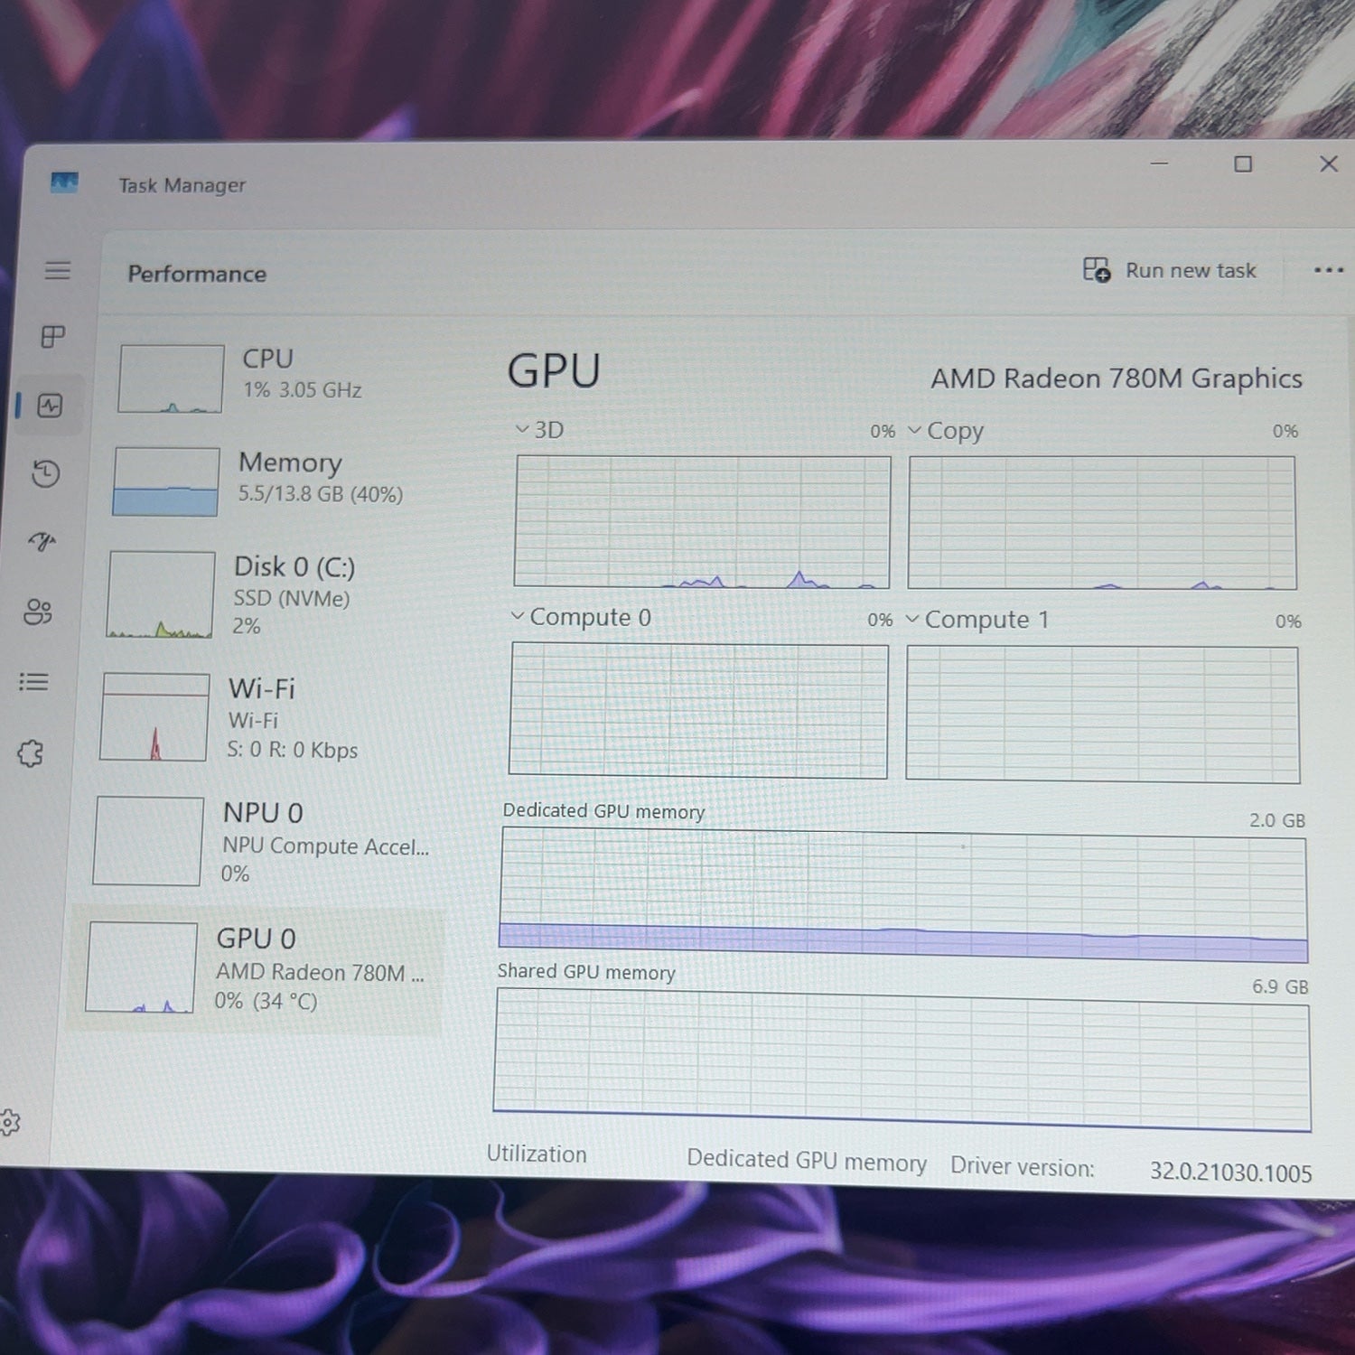Open the 3D engine graph dropdown
The image size is (1355, 1355).
point(539,429)
